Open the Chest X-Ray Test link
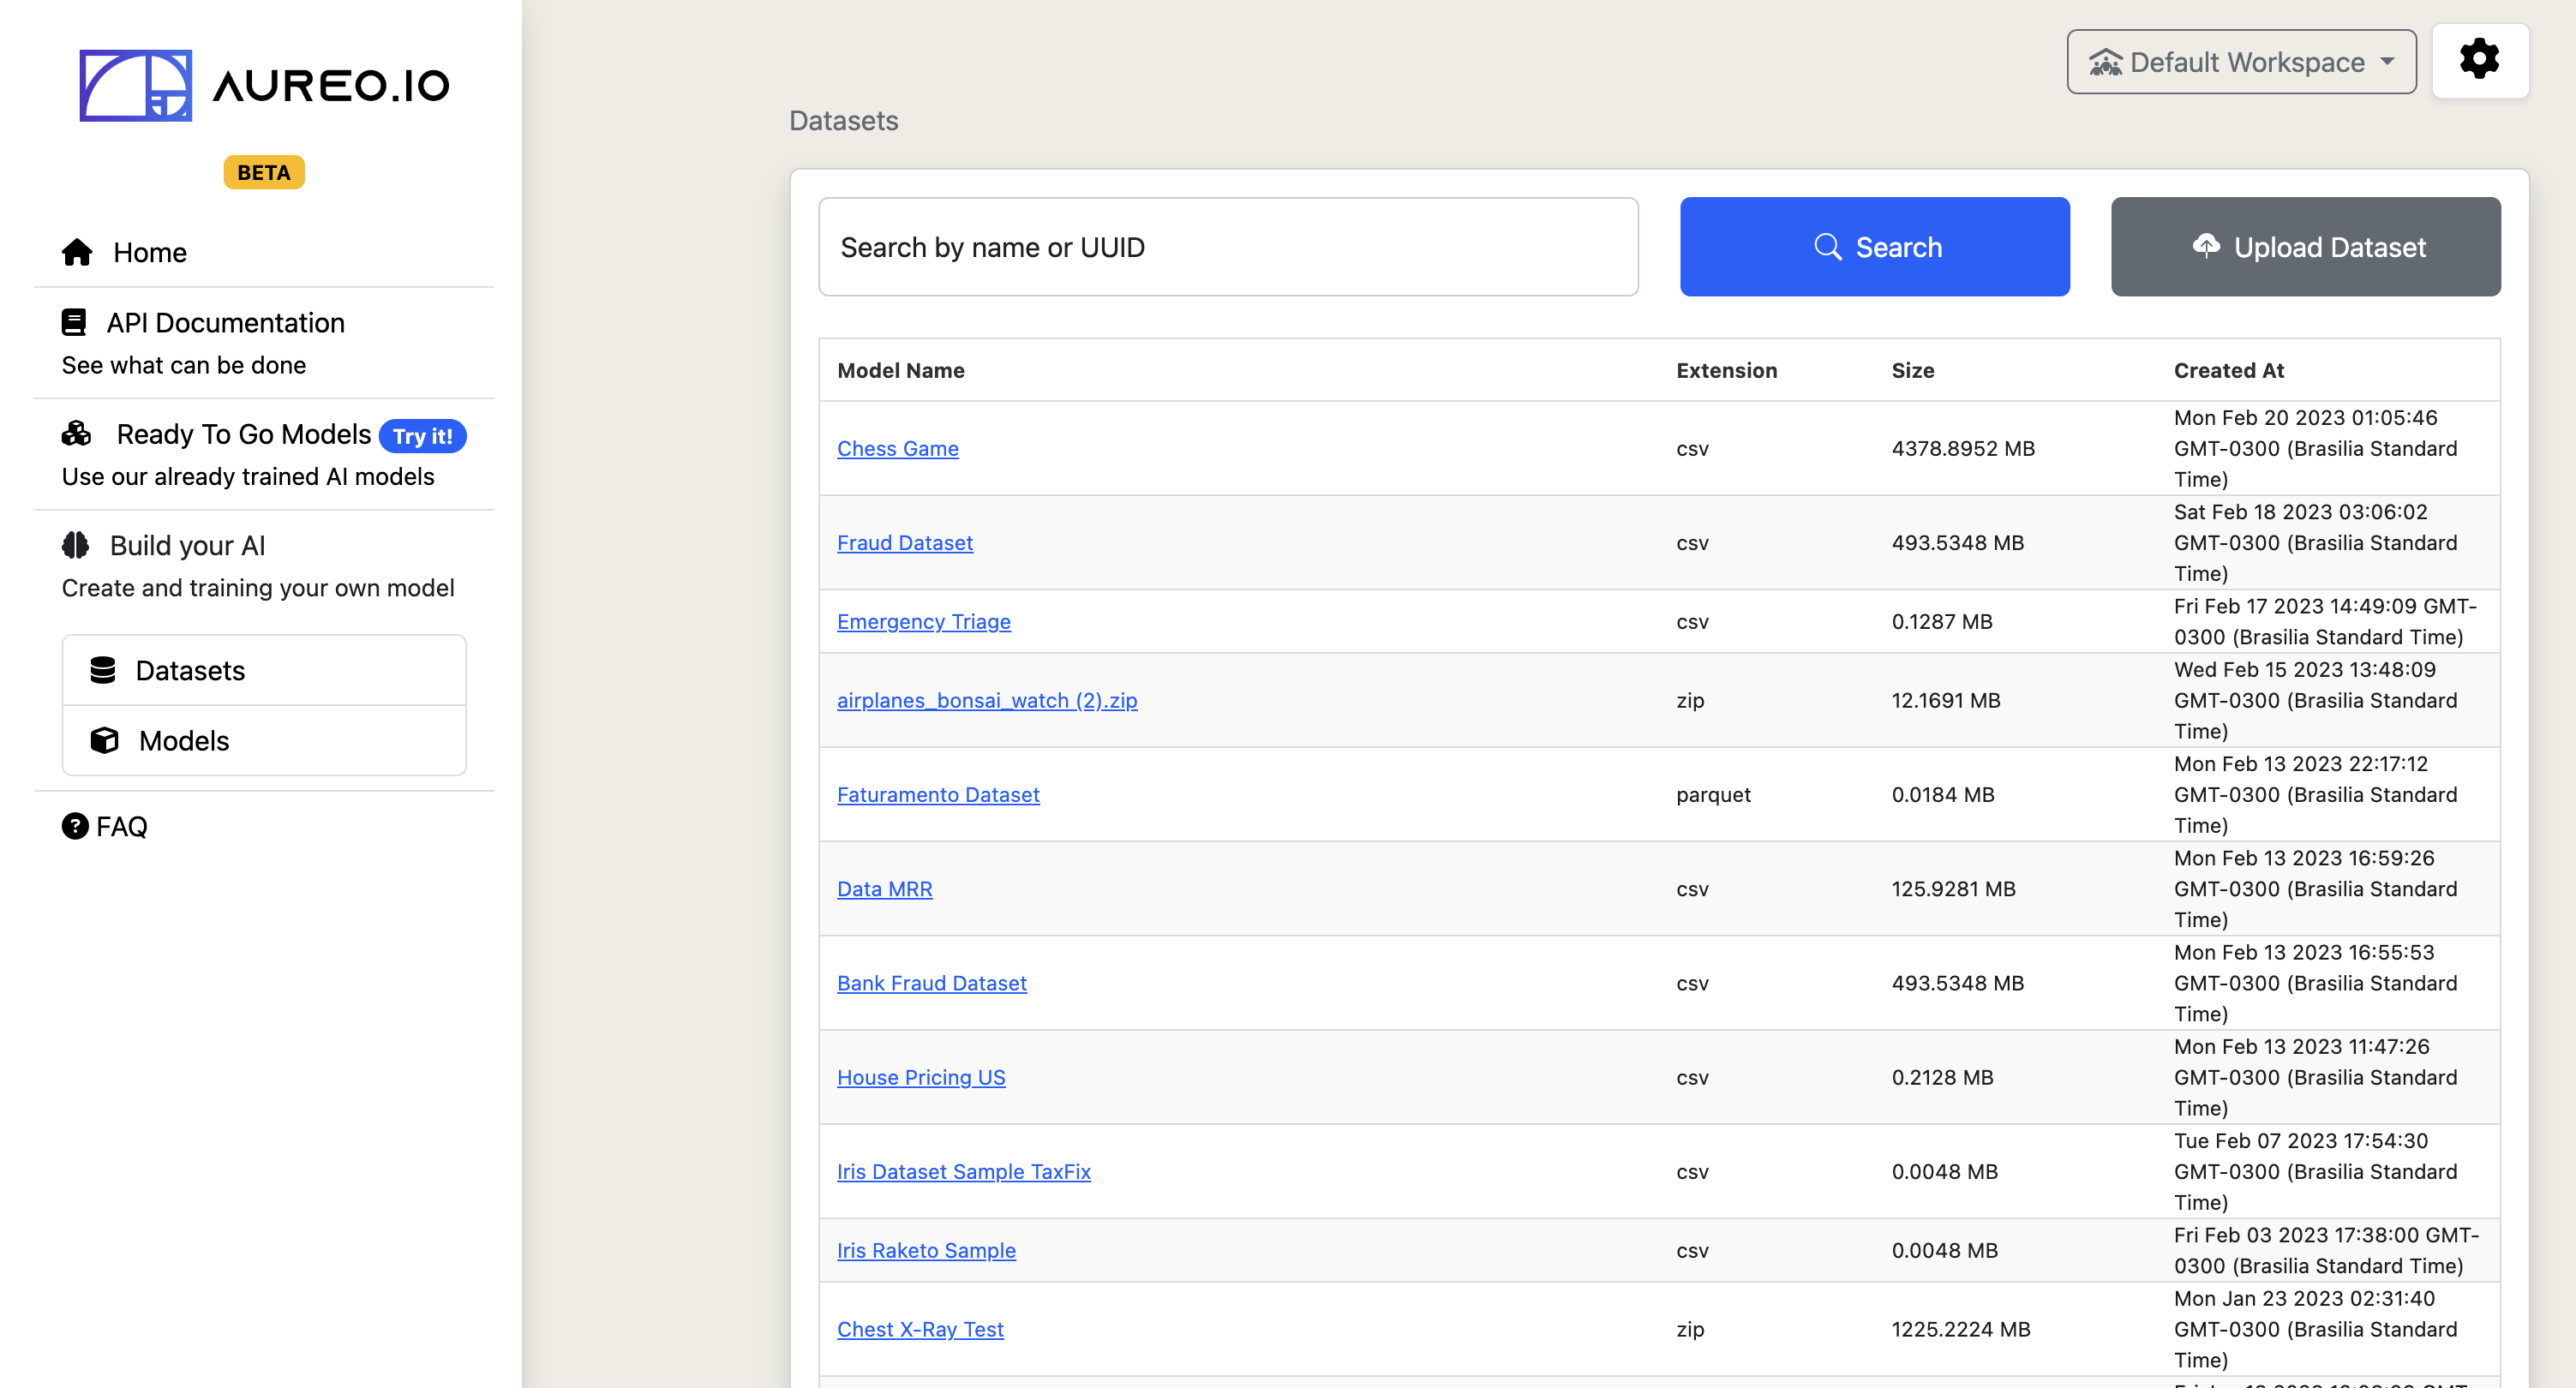The image size is (2576, 1388). coord(920,1330)
